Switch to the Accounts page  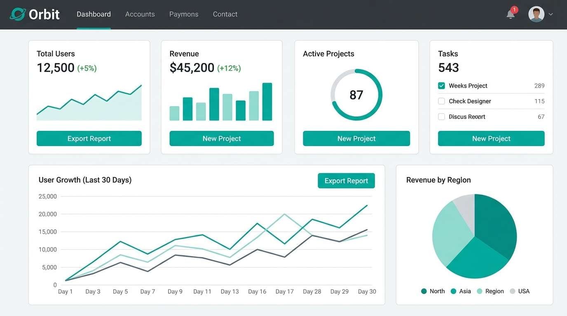click(140, 14)
